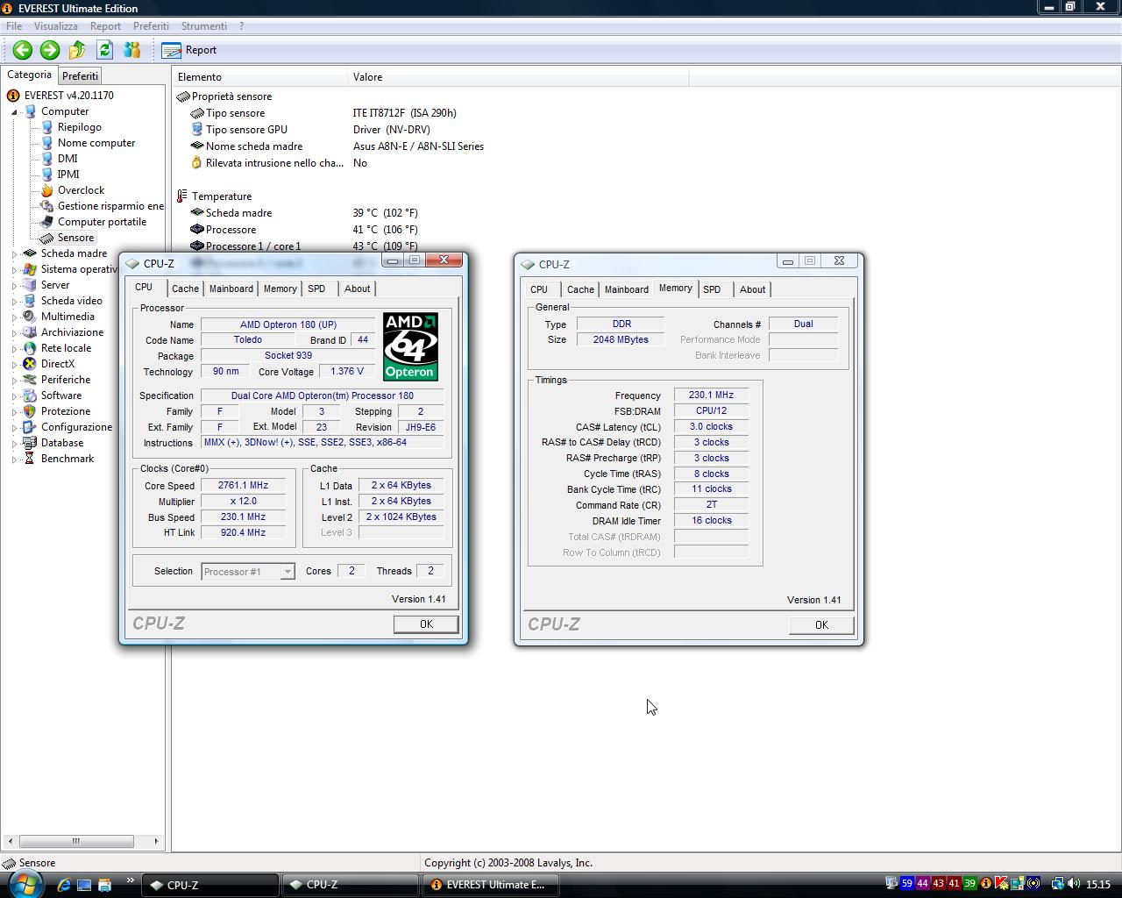
Task: Switch to the Preferiti tab in the sidebar
Action: tap(80, 76)
